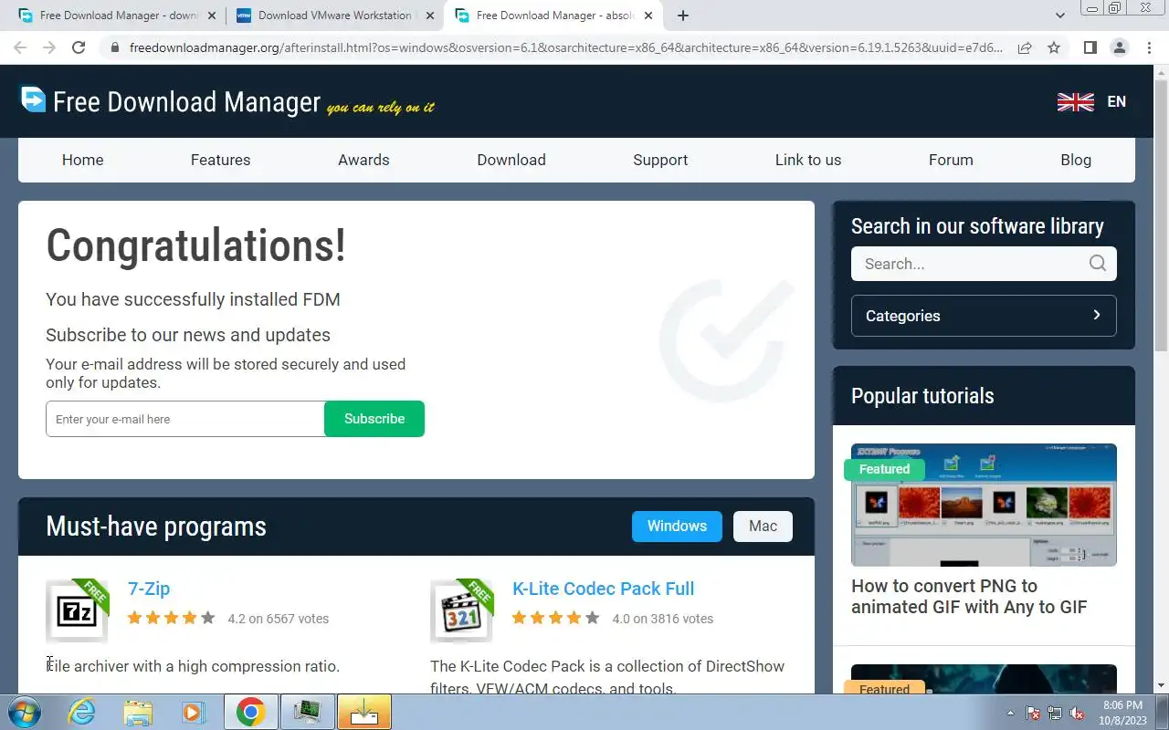Toggle the browser side panel icon
This screenshot has height=730, width=1169.
click(x=1090, y=47)
